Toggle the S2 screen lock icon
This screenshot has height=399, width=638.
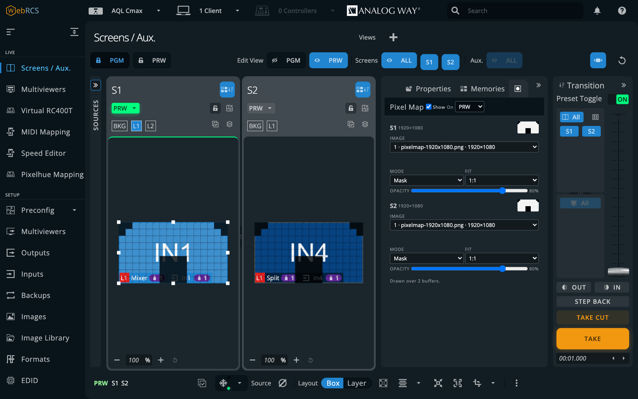tap(351, 108)
